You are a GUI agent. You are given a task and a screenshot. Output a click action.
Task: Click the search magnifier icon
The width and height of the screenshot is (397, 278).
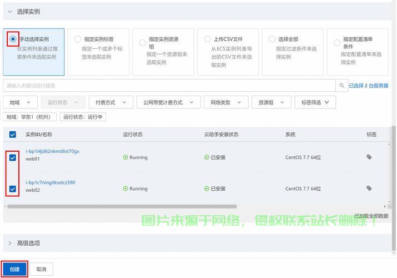[342, 86]
